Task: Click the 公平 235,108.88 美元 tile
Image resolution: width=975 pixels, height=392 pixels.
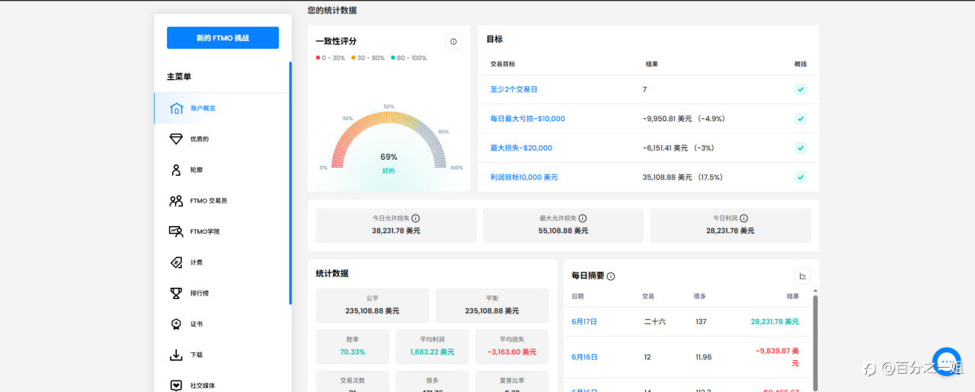Action: pos(372,305)
